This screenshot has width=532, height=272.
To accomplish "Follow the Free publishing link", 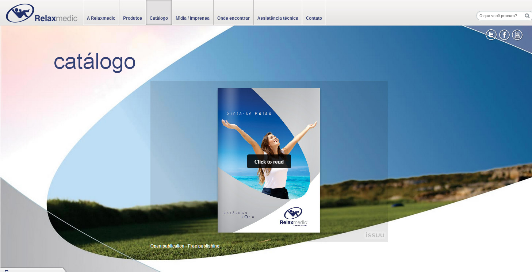I will pos(204,246).
